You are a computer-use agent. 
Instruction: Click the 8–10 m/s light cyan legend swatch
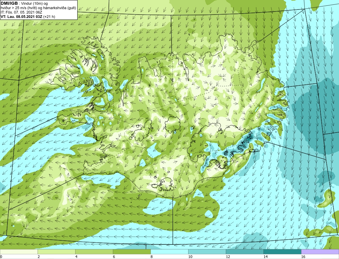pyautogui.click(x=169, y=252)
